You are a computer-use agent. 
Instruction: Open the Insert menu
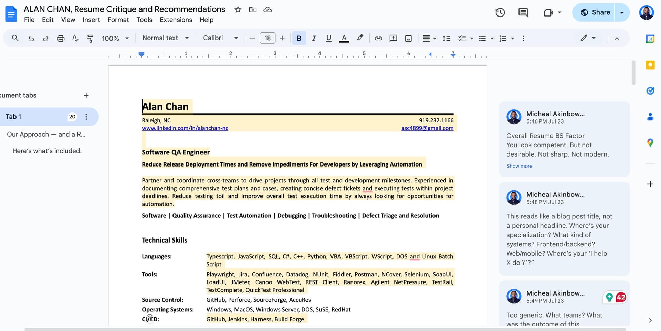[x=91, y=20]
